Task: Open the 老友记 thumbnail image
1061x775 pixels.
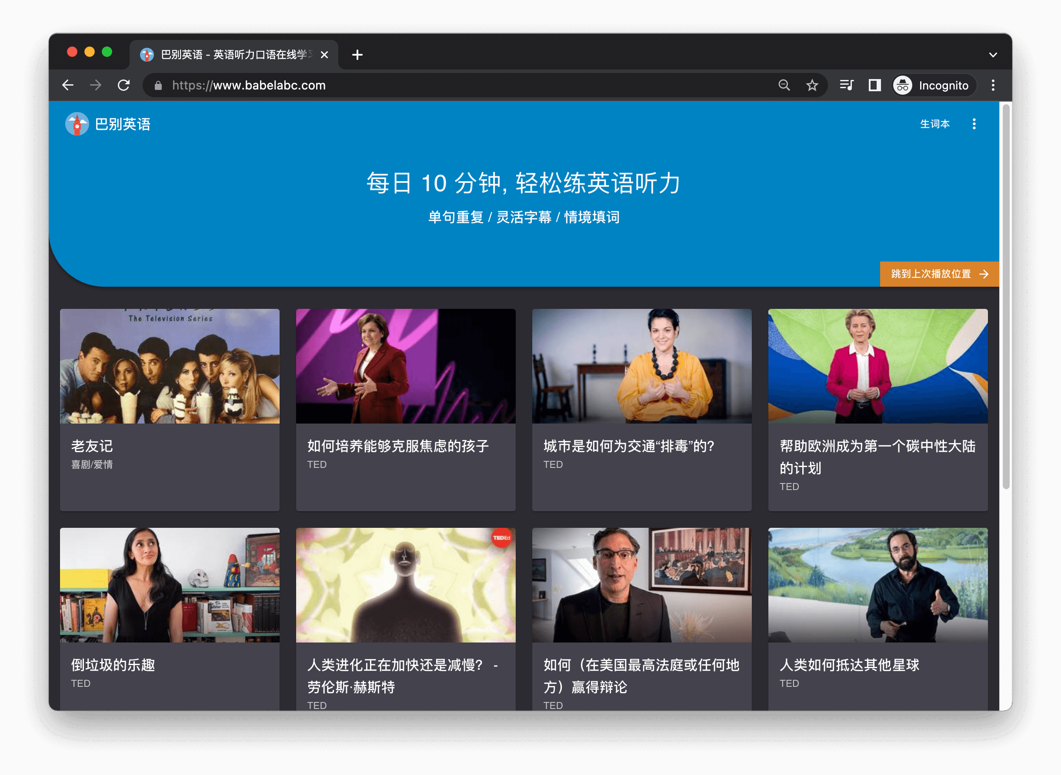Action: pos(170,366)
